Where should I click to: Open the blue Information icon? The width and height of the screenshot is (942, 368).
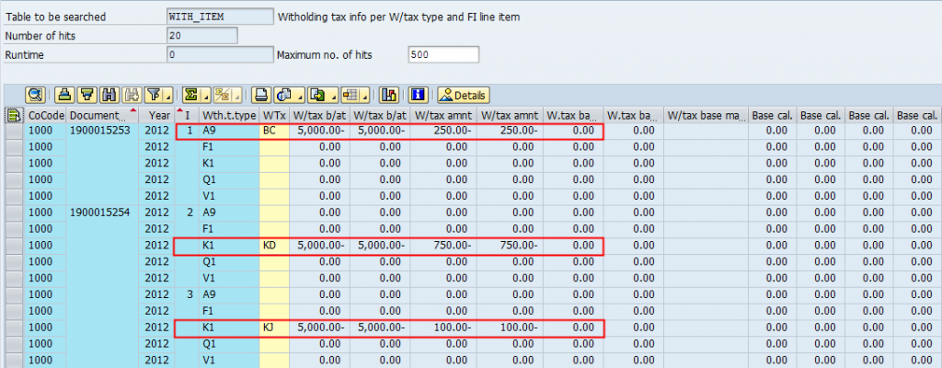click(x=419, y=95)
